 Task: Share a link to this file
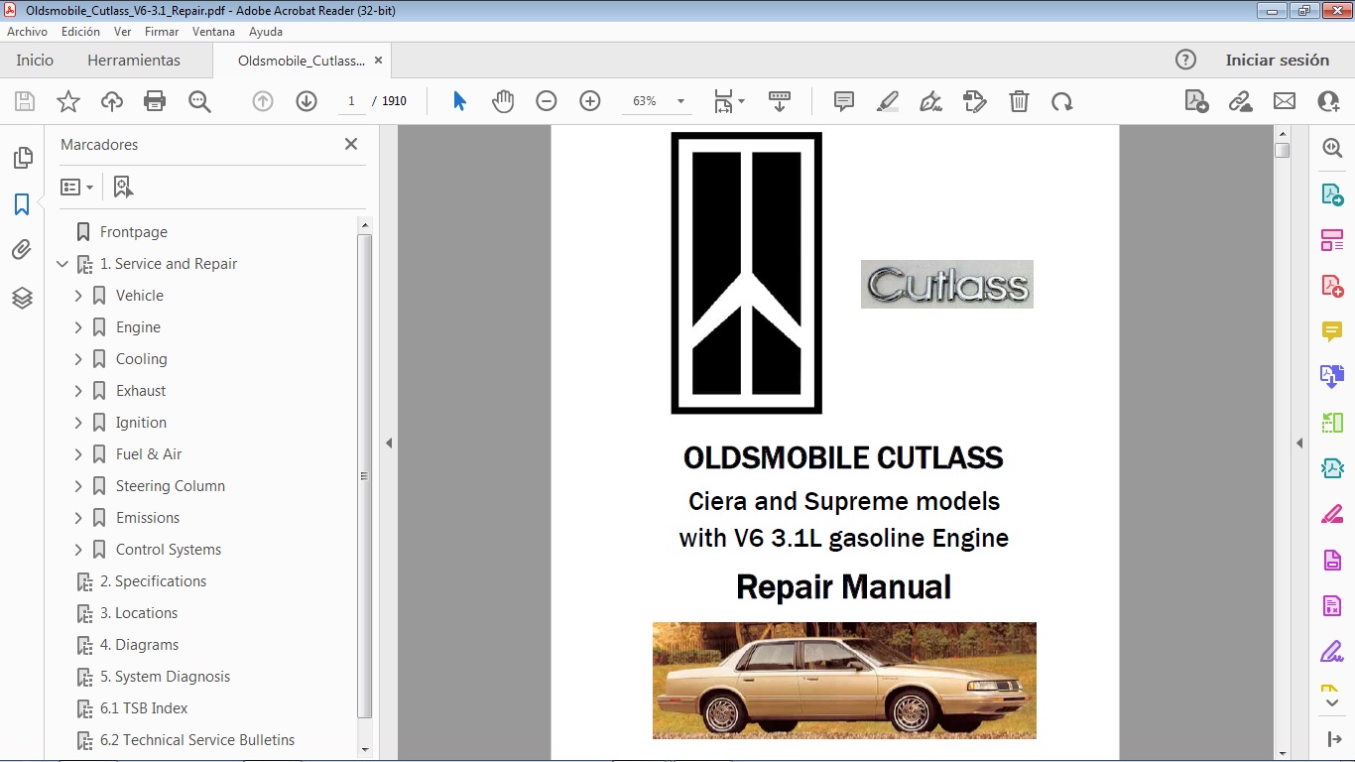(1240, 101)
